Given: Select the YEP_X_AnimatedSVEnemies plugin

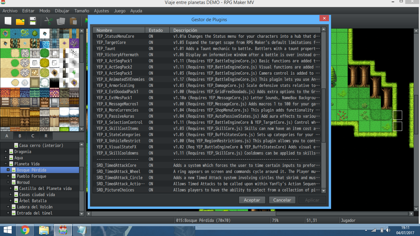Looking at the screenshot, I should pyautogui.click(x=207, y=79).
